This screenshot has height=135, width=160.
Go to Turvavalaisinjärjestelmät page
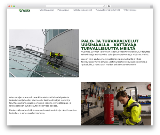tap(108, 10)
